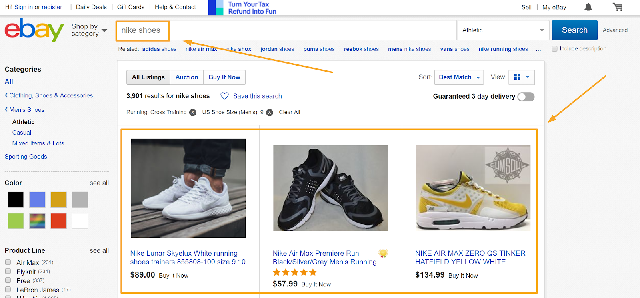The image size is (640, 298).
Task: Open the Sell page
Action: click(x=526, y=7)
